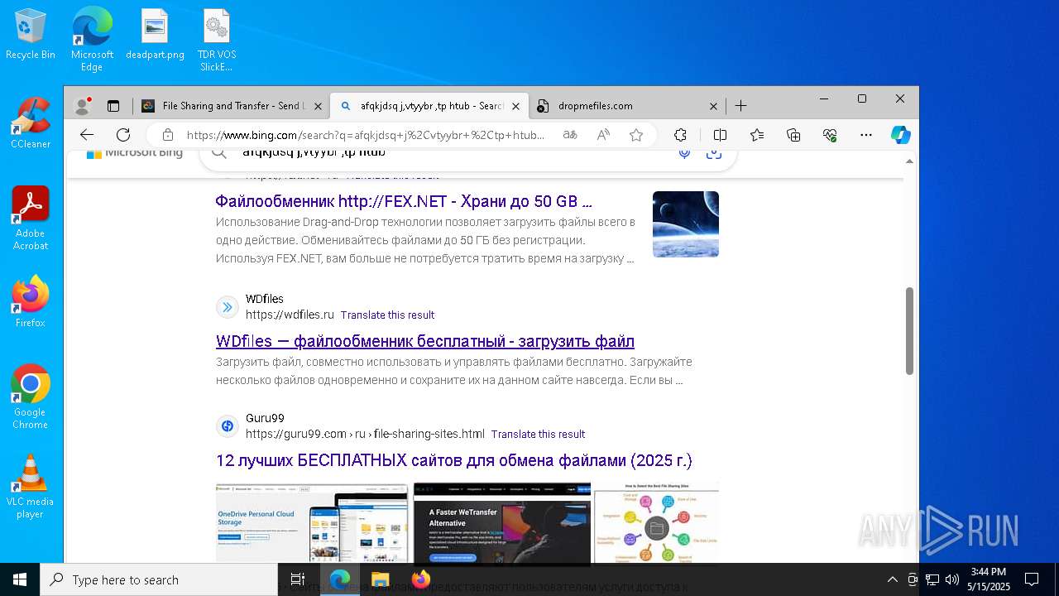The image size is (1059, 596).
Task: Open the notification center icon
Action: click(1032, 579)
